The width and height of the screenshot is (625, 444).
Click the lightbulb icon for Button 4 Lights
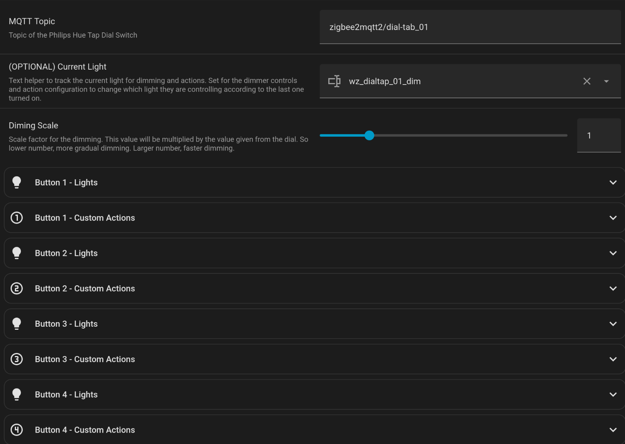point(16,394)
